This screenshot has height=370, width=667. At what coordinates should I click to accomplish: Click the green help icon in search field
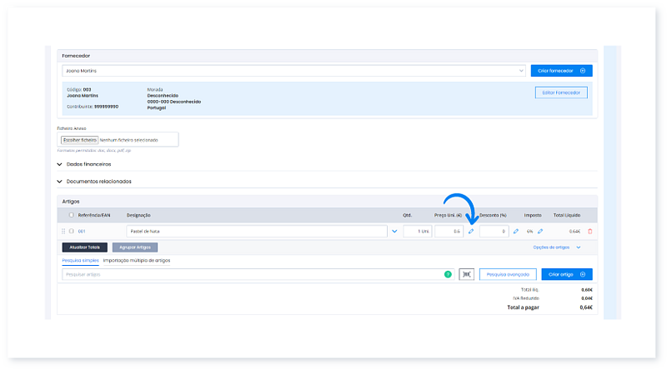coord(447,273)
